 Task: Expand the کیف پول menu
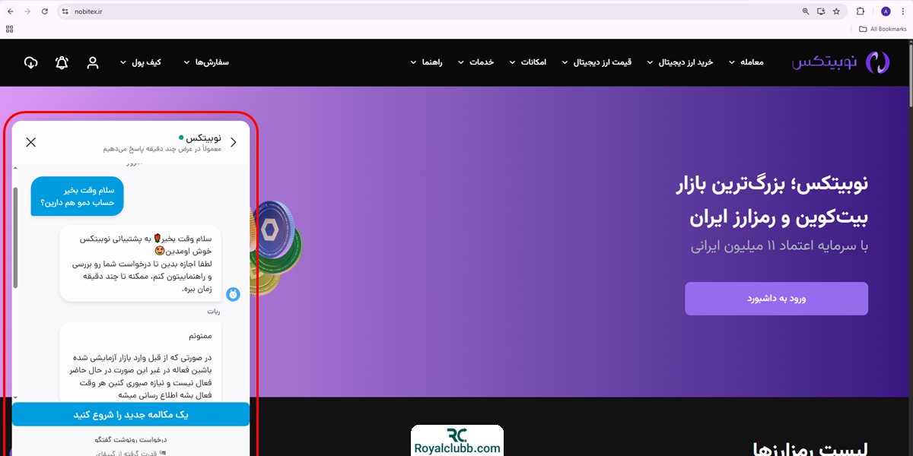(140, 62)
